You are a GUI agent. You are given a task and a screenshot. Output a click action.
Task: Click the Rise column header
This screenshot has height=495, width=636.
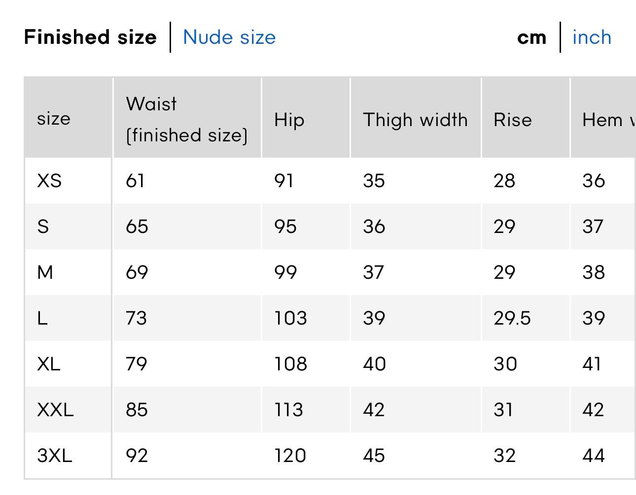click(513, 120)
